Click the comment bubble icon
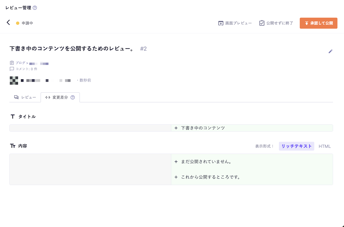Screen dimensions: 344x227 [12, 69]
